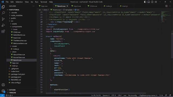Click the VS Code logo icon

pyautogui.click(x=2, y=2)
